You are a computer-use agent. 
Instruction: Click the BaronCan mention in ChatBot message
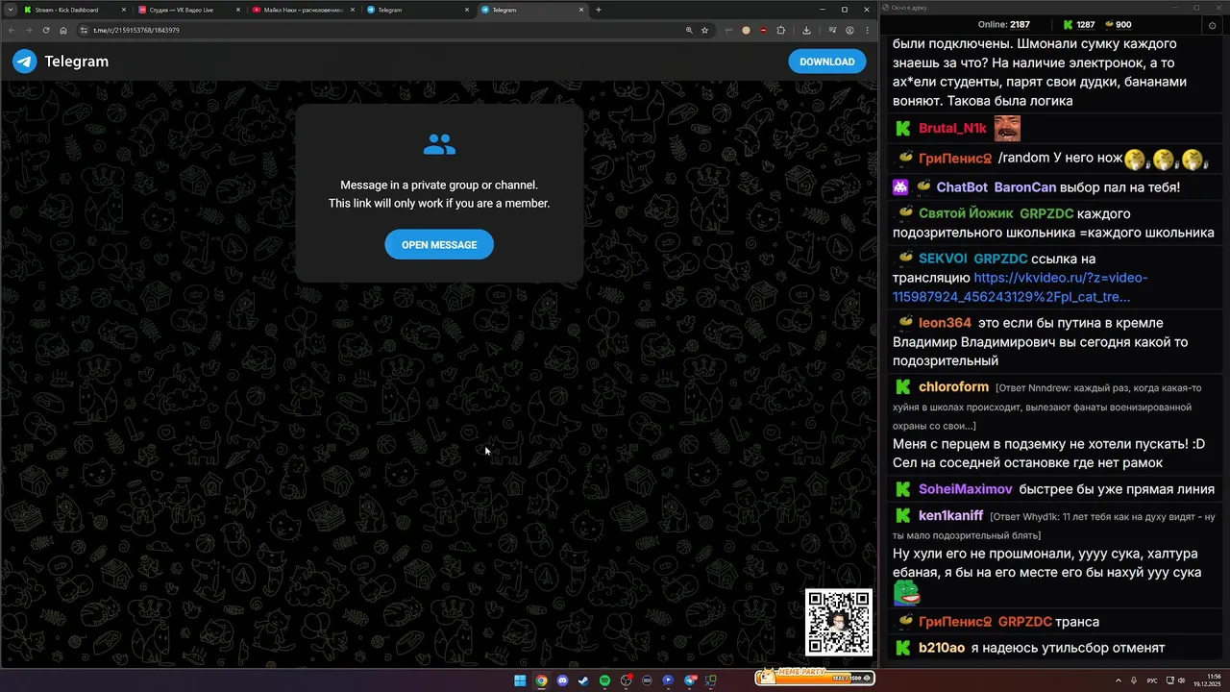pyautogui.click(x=1024, y=187)
